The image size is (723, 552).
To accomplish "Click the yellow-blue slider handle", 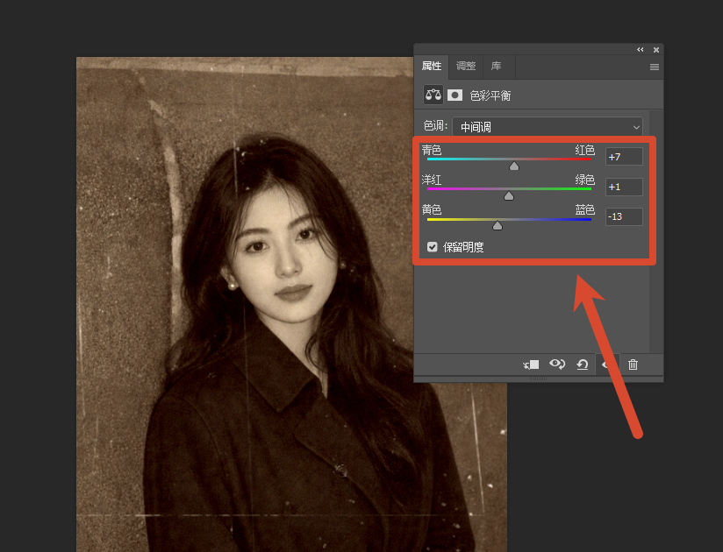I will tap(497, 225).
